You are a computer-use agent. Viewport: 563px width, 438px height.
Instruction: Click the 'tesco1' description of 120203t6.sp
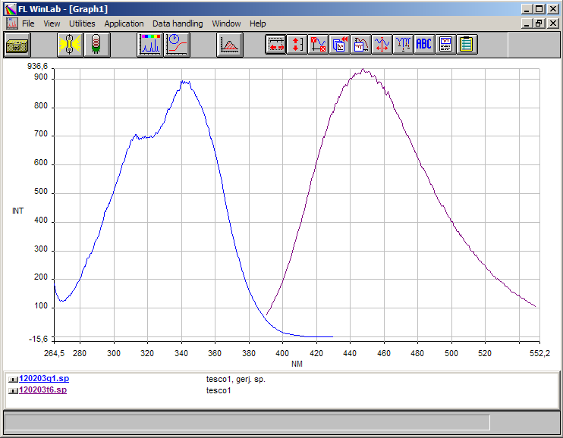[x=219, y=391]
